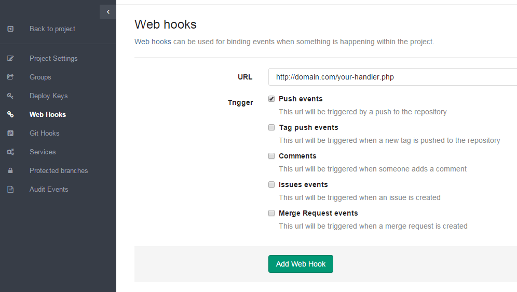
Task: Collapse the sidebar with the chevron toggle
Action: tap(108, 12)
